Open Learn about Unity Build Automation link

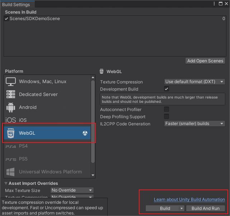189,200
